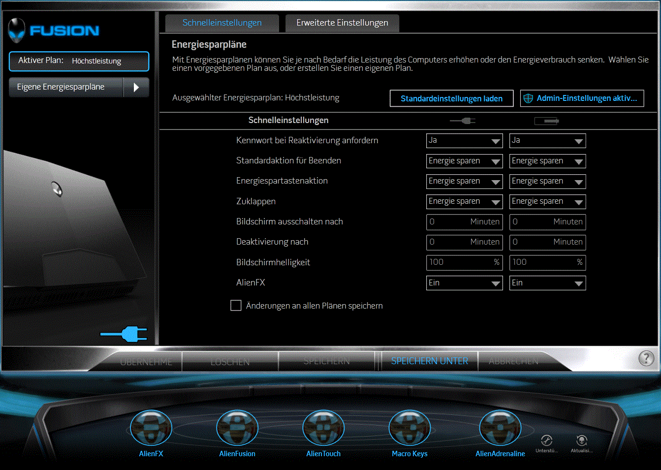661x470 pixels.
Task: Click the LÖSCHEN button
Action: tap(230, 362)
